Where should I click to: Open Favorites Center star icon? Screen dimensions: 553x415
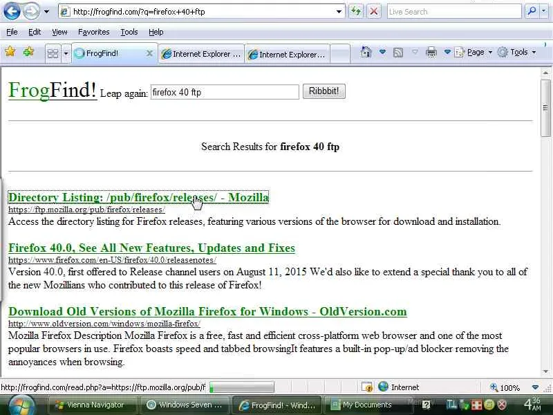[x=10, y=52]
